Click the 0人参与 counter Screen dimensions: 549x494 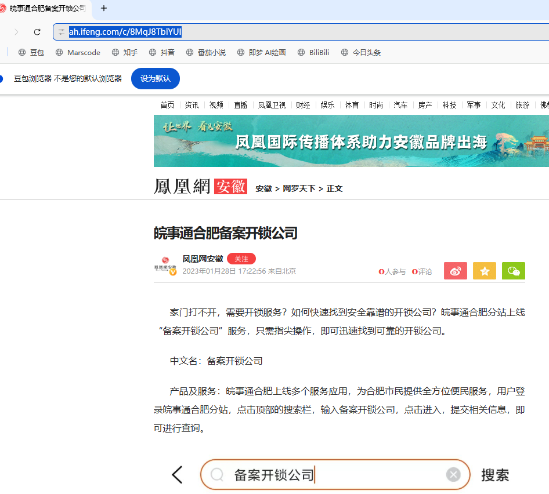(392, 271)
